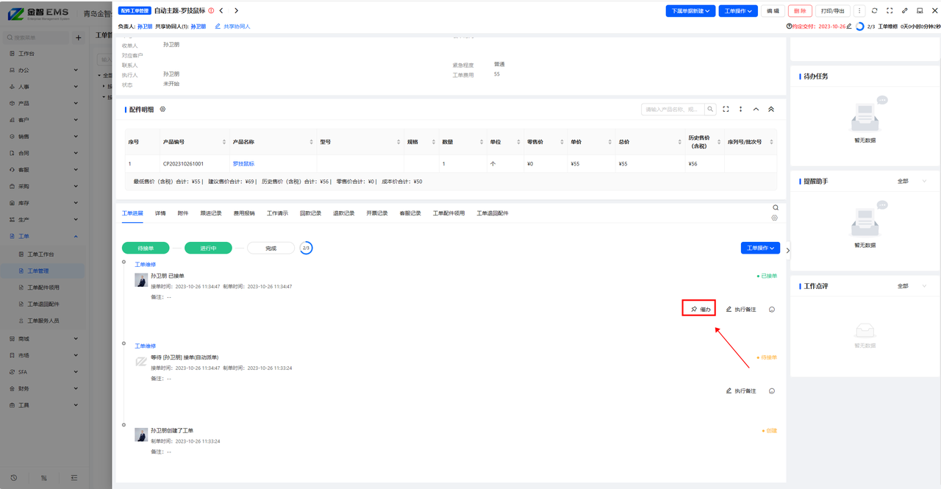This screenshot has height=489, width=941.
Task: Sort by 产品编号 column
Action: [x=224, y=142]
